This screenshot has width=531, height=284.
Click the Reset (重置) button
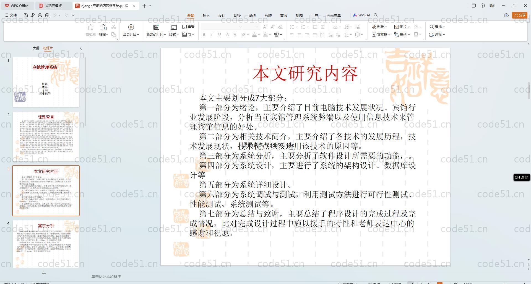pos(188,27)
